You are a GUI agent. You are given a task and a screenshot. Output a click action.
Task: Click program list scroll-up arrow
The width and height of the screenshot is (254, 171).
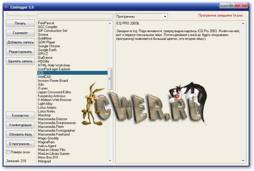(x=110, y=23)
